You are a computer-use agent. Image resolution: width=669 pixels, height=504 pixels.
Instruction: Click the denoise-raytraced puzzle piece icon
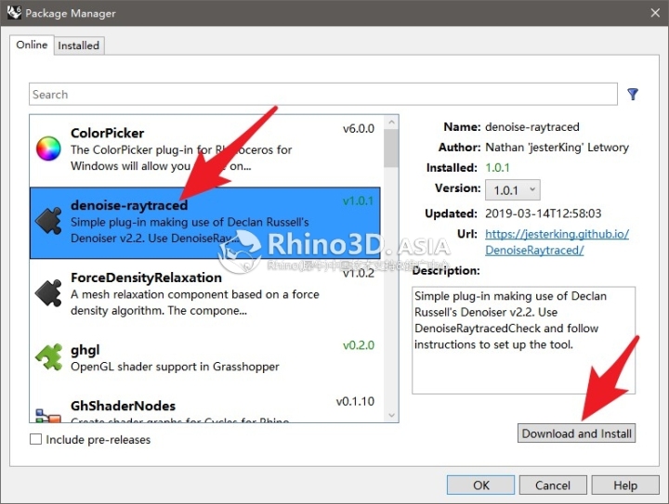point(48,220)
